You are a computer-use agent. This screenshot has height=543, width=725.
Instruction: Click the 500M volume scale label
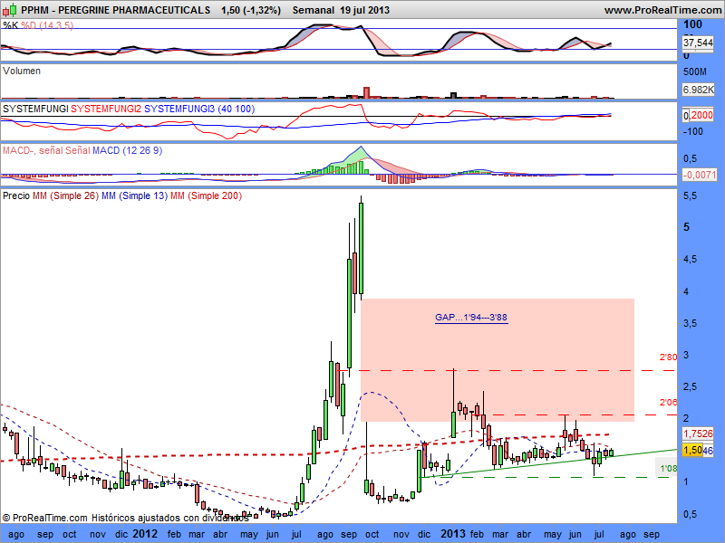[695, 71]
